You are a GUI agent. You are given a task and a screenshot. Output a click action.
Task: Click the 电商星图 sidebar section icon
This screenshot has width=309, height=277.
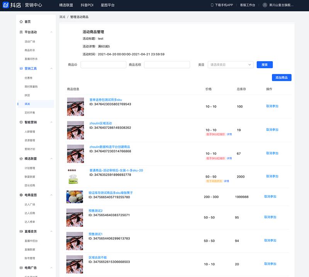click(21, 195)
